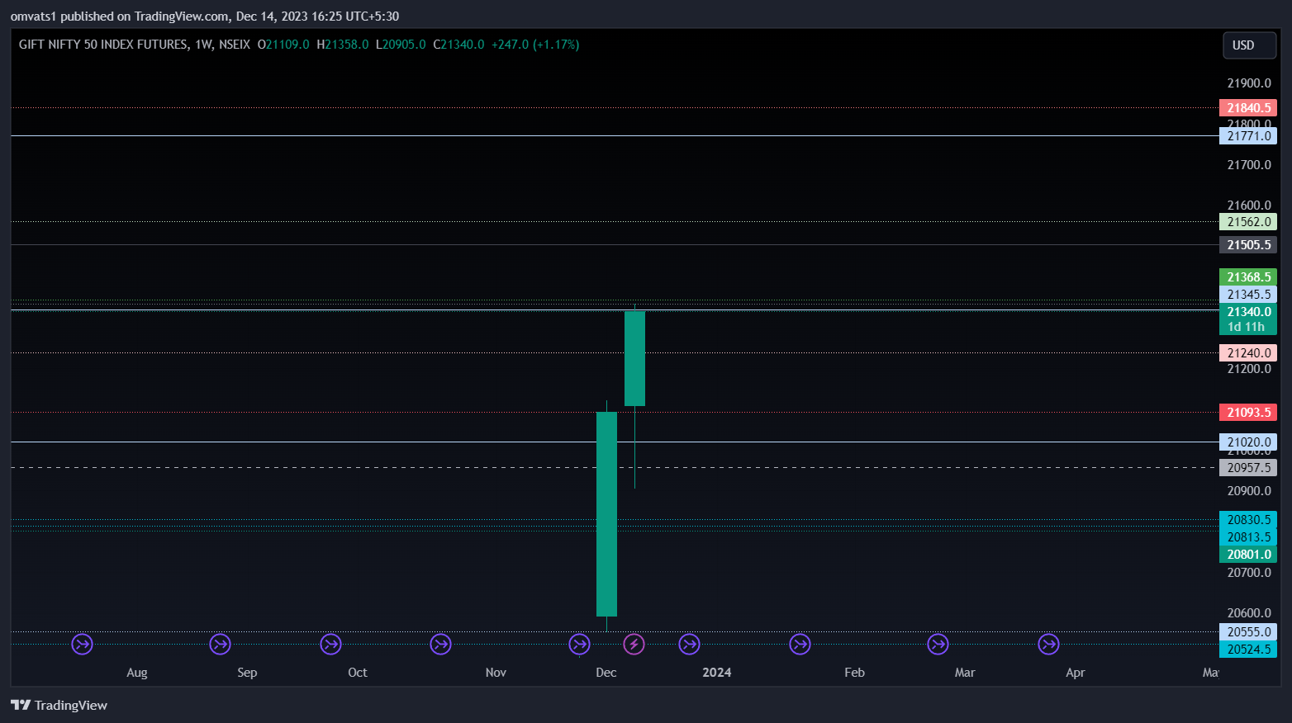Select the pink 21240.0 price label
This screenshot has height=723, width=1292.
coord(1248,353)
